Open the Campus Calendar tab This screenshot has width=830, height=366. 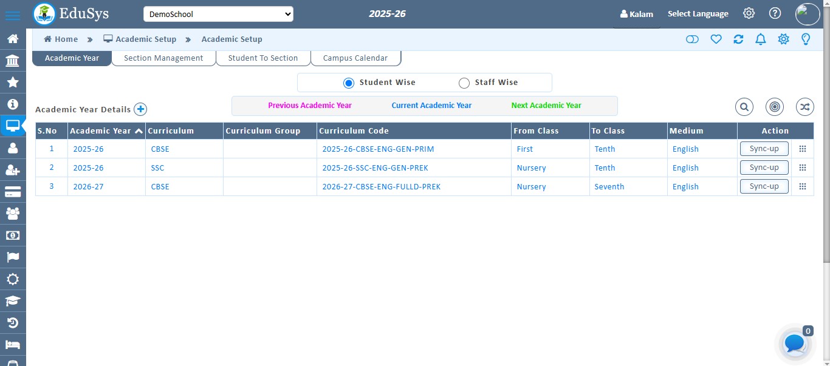[x=355, y=58]
